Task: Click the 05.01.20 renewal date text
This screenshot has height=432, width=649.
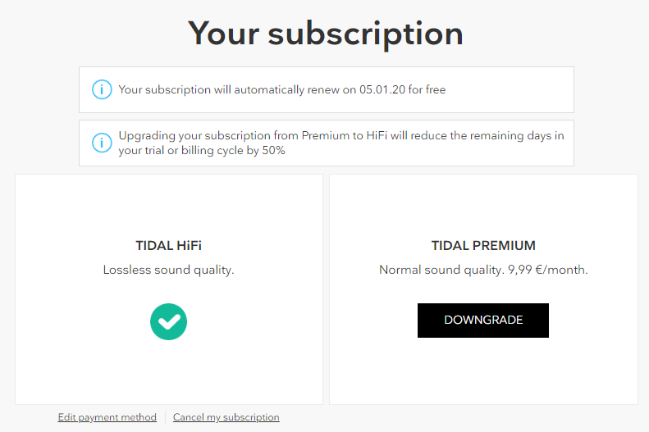Action: (381, 89)
